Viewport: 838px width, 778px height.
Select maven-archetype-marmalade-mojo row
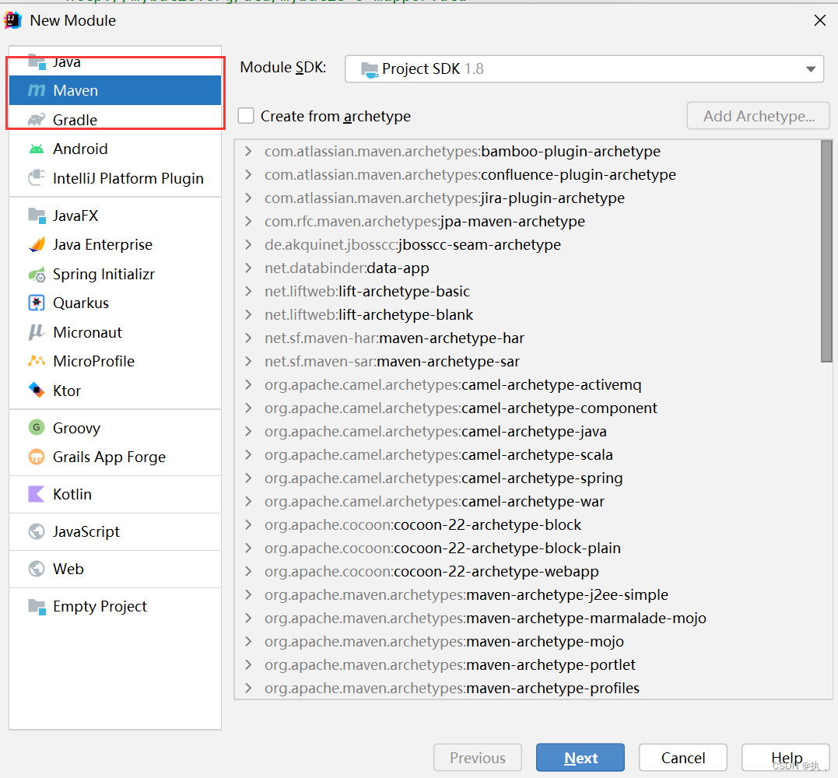click(x=527, y=619)
